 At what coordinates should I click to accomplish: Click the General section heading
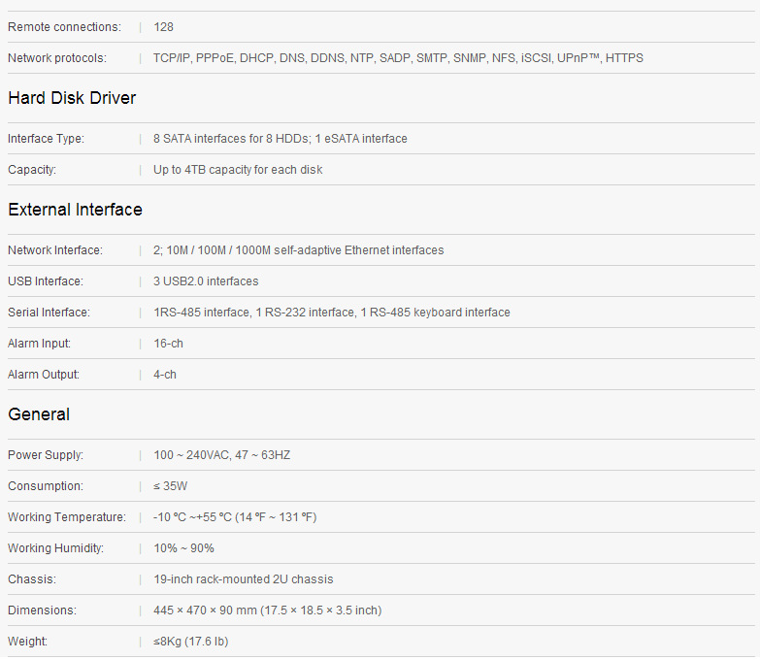tap(39, 414)
